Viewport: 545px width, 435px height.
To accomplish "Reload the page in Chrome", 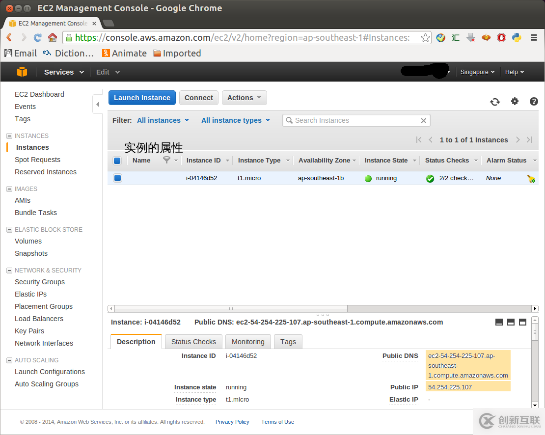I will pos(37,37).
